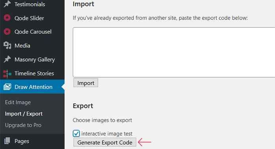
Task: Uncheck the interactive image test checkbox
Action: click(76, 134)
